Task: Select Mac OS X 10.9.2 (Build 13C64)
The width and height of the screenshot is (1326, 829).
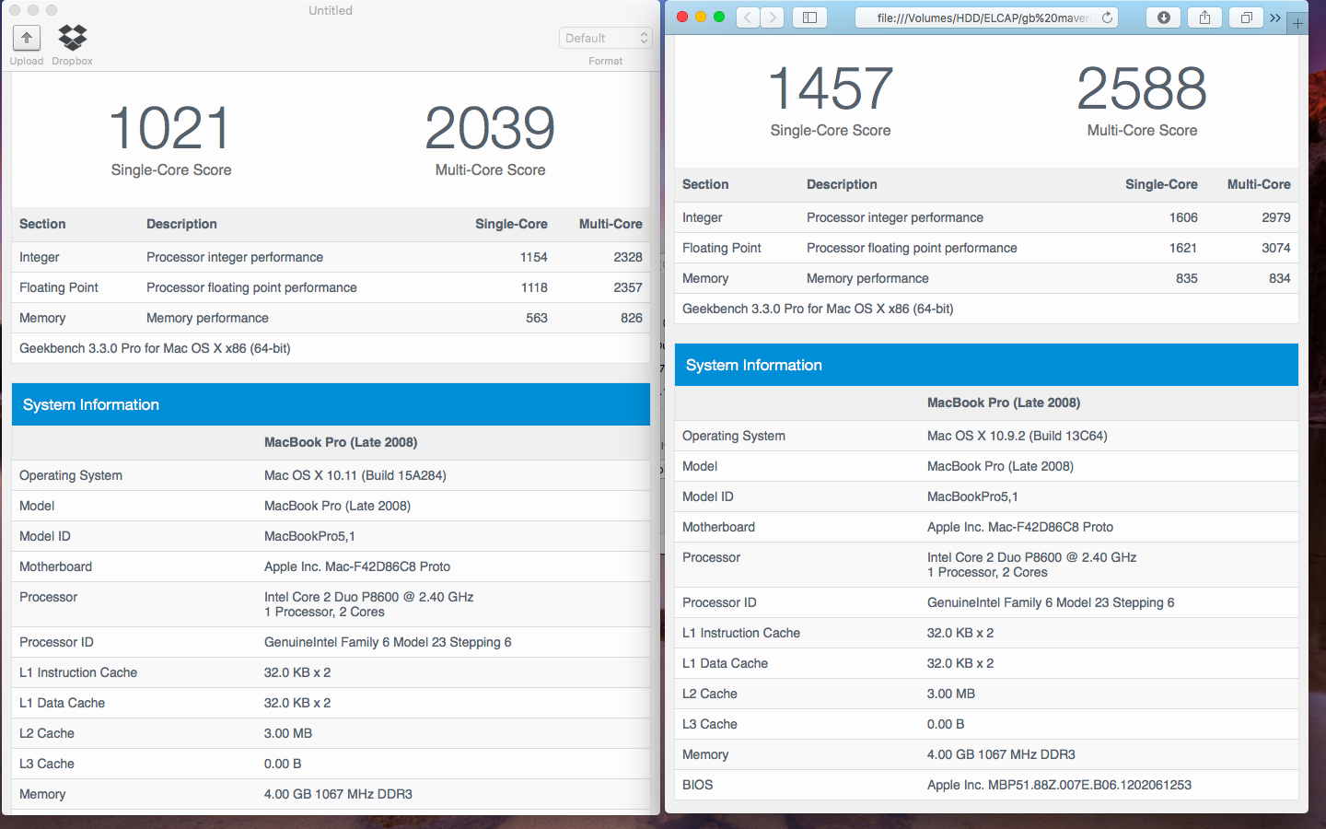Action: (1017, 436)
